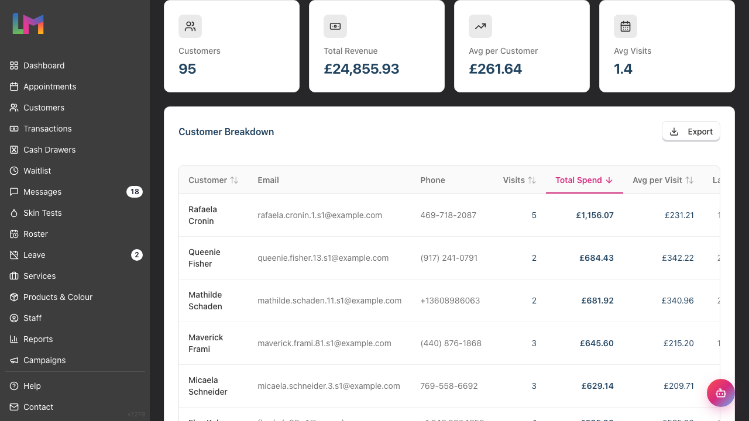
Task: Click the Transactions banknote icon
Action: (14, 129)
